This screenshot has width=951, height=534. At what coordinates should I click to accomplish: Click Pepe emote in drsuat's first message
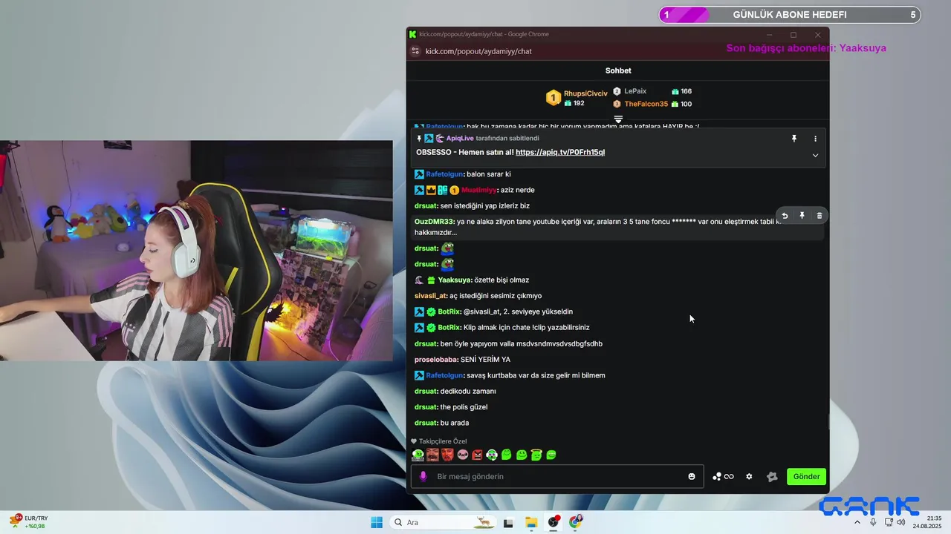[447, 248]
